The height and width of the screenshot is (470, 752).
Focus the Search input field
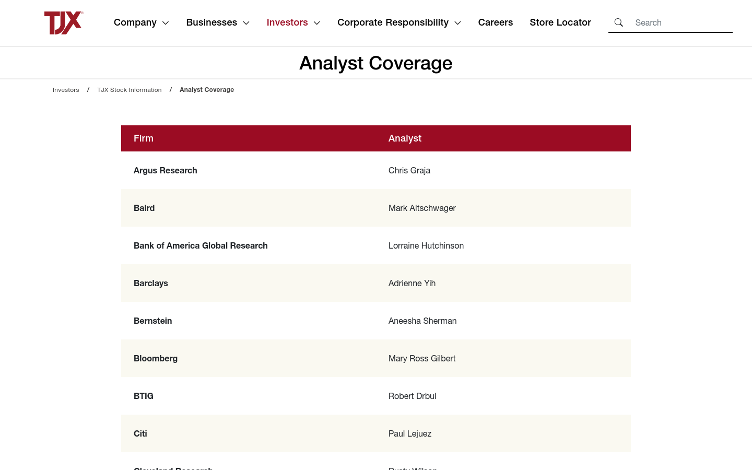681,22
